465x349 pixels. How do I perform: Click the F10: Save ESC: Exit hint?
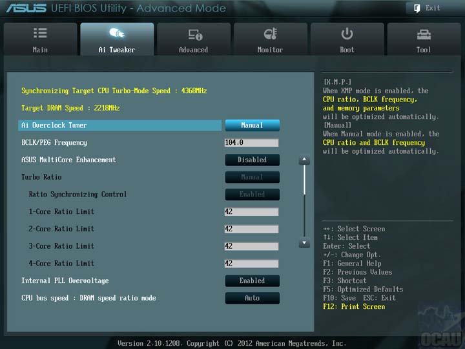360,298
